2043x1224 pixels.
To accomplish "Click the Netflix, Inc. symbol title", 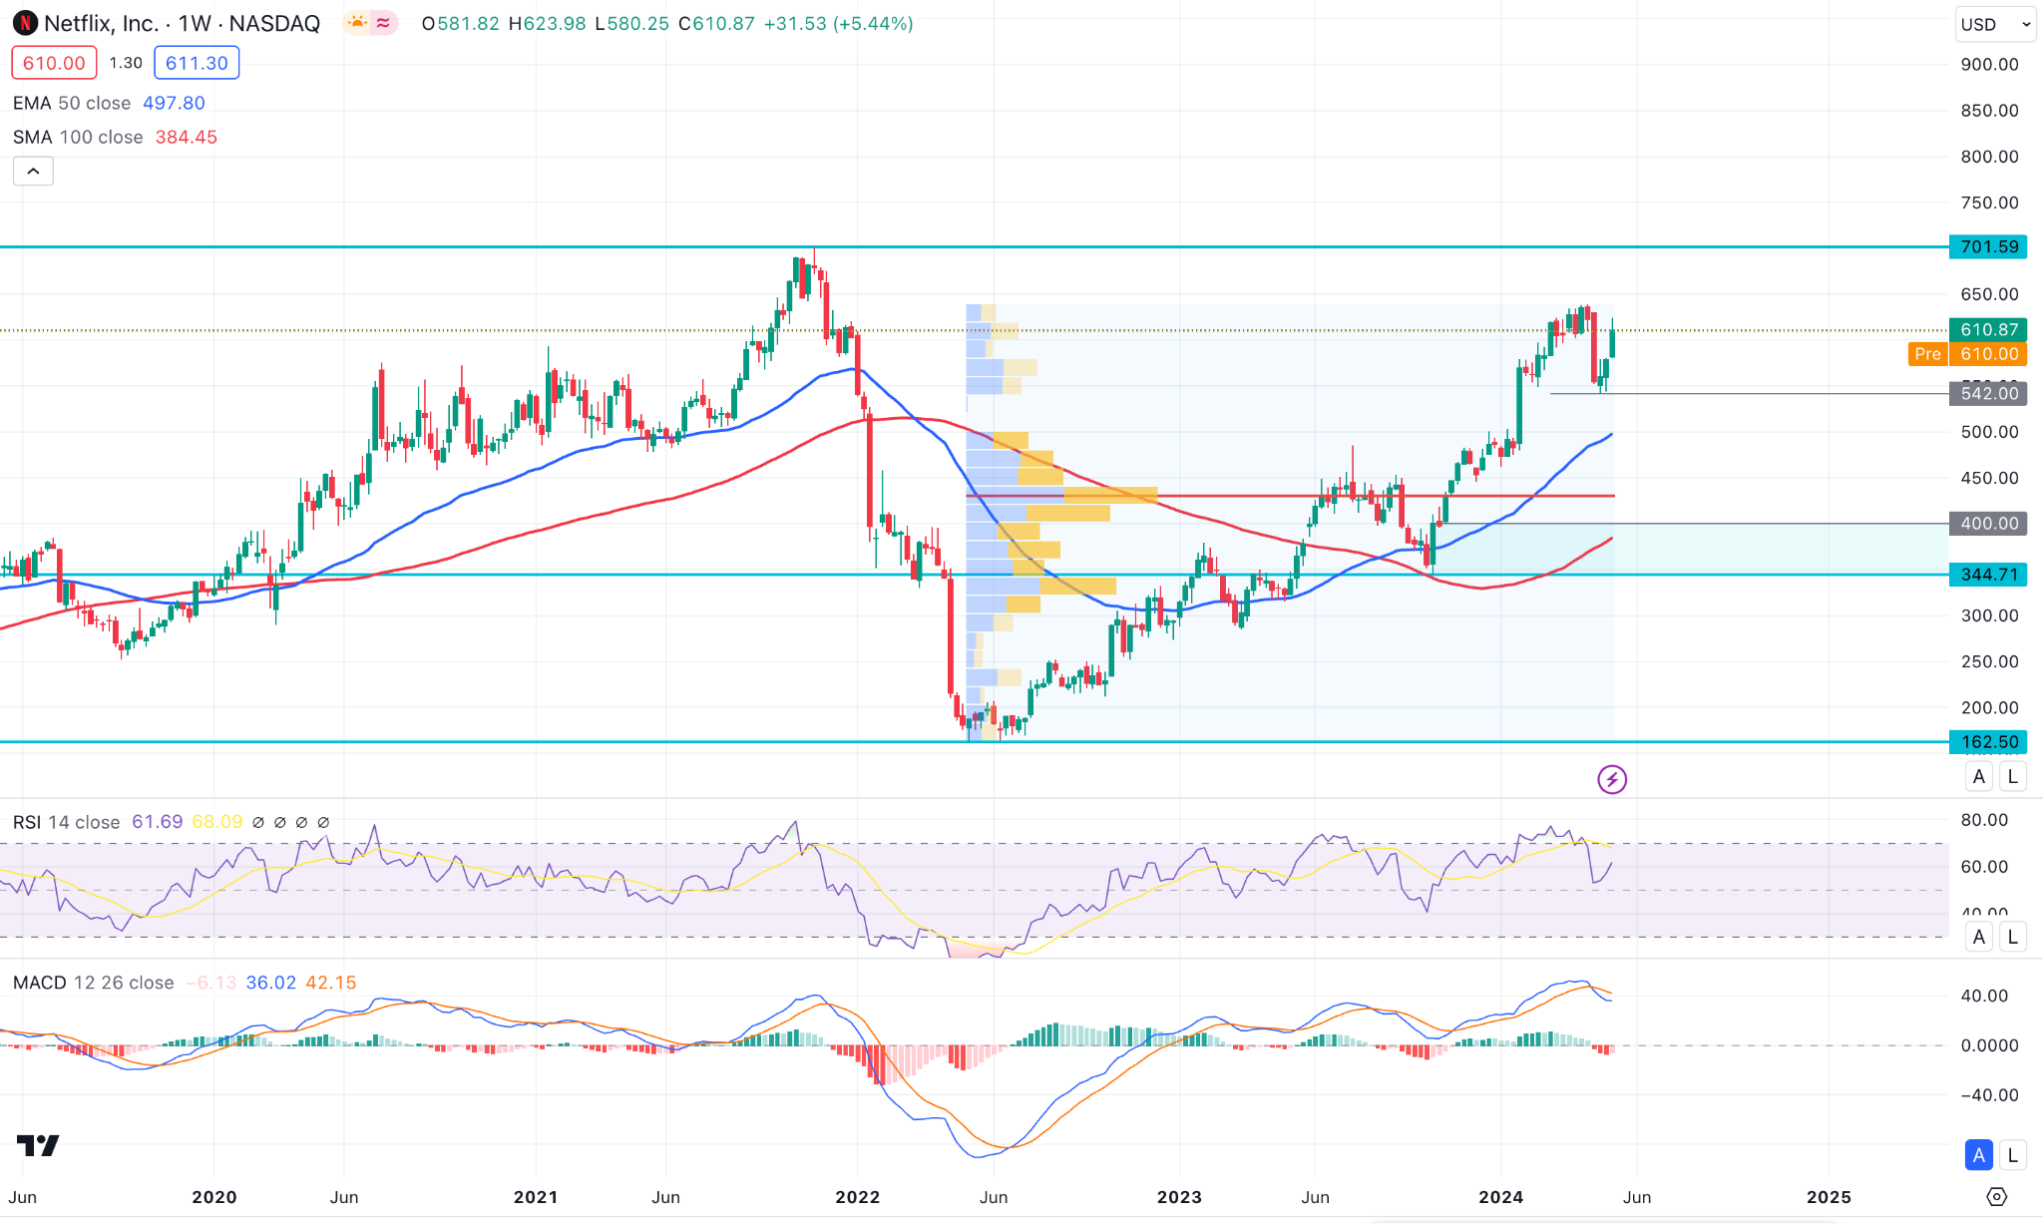I will [x=101, y=23].
